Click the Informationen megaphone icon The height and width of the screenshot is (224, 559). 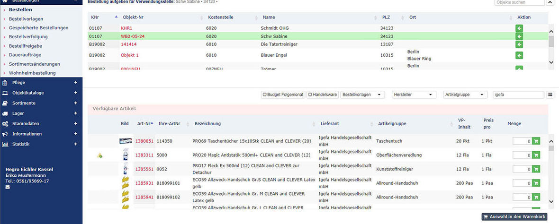(x=5, y=134)
